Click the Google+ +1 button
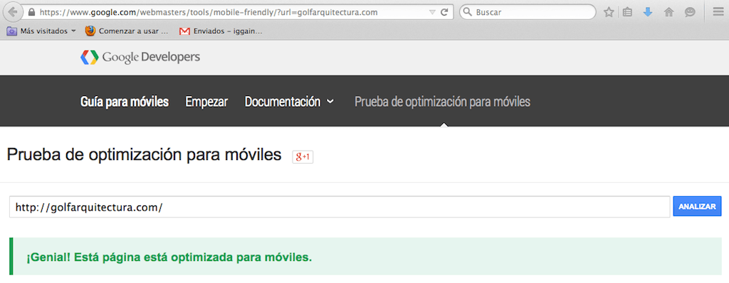This screenshot has width=729, height=283. [x=303, y=157]
